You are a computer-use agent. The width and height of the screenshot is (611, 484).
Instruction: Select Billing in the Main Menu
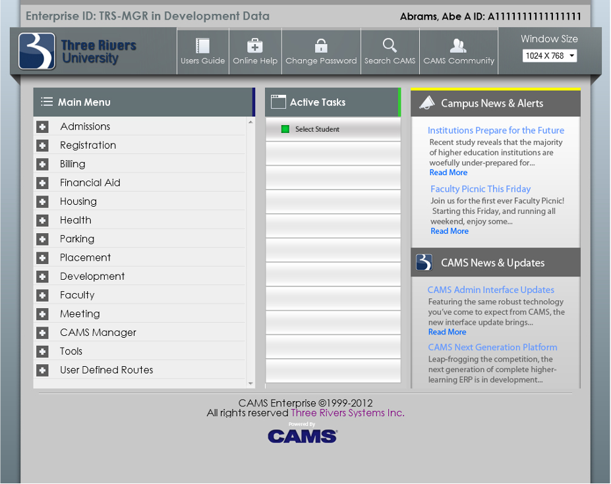(73, 164)
